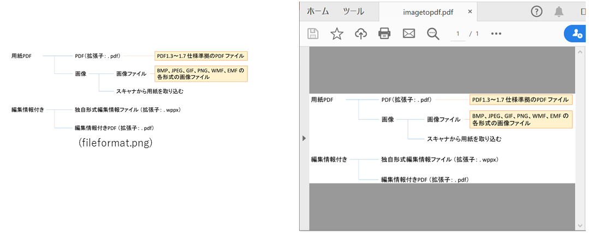Click 画像 node in the PDF viewer
This screenshot has width=589, height=233.
[388, 120]
